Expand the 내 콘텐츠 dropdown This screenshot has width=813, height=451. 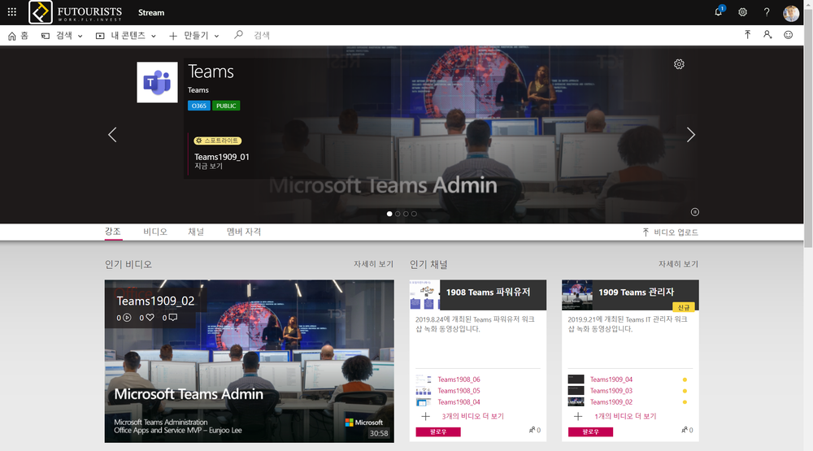(126, 36)
